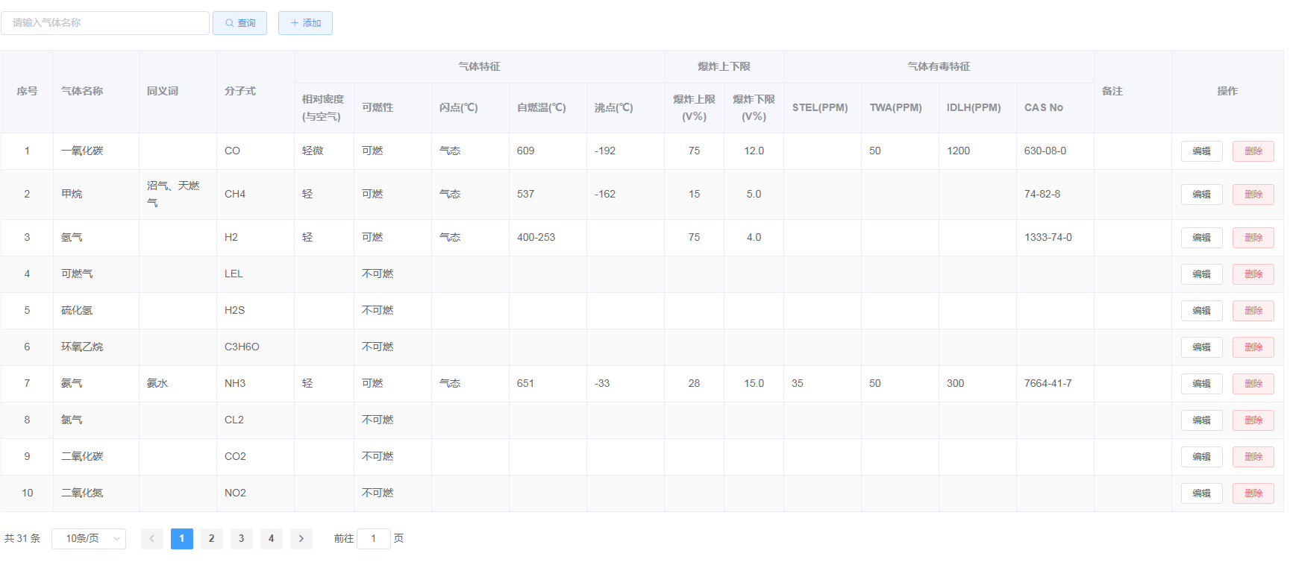Screen dimensions: 1290x562
Task: Click the 添加 add button
Action: coord(305,23)
